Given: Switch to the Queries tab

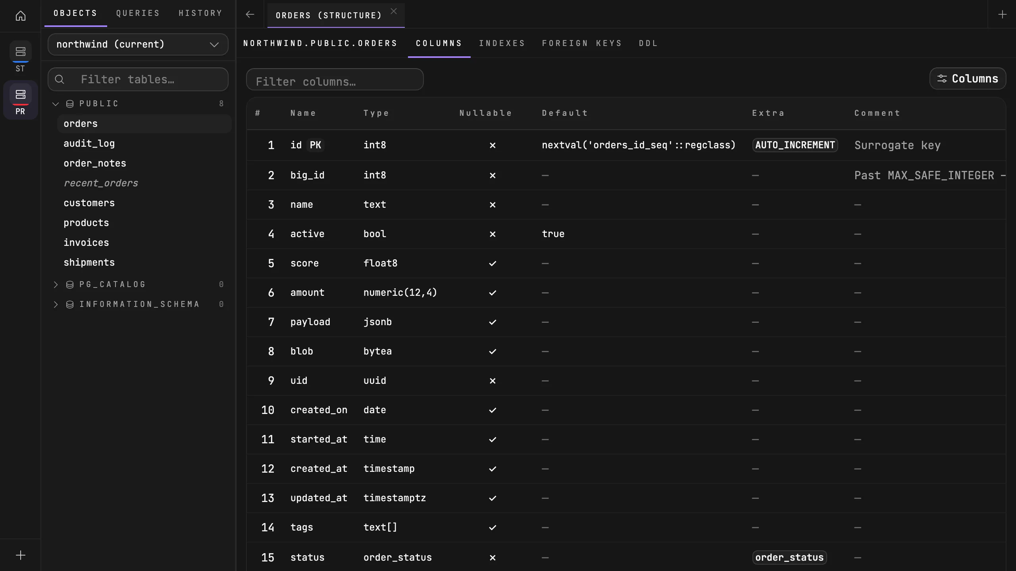Looking at the screenshot, I should (x=138, y=13).
